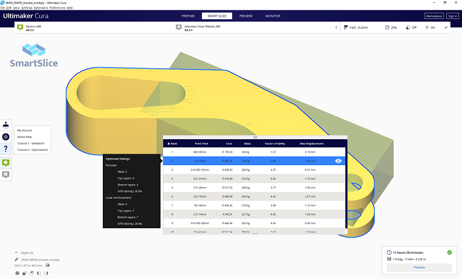Select the SmartSlice target requirements tool icon
Viewport: 462px width, 279px height.
coord(6,137)
